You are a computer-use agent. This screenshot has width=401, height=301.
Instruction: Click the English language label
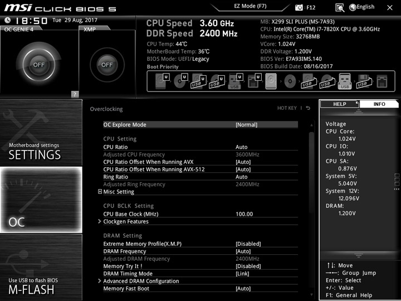pos(365,7)
